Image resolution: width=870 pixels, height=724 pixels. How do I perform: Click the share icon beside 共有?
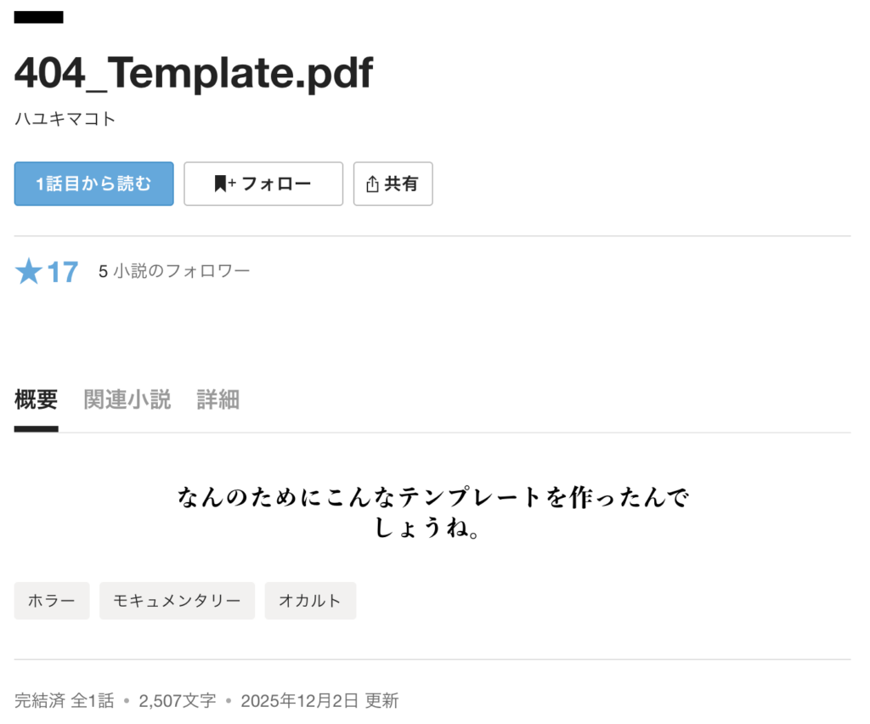(371, 184)
